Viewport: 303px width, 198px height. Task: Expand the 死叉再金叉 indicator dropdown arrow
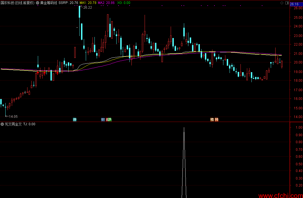[x=2, y=124]
